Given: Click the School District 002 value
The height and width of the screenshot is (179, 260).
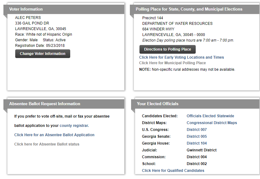Looking at the screenshot, I should pos(197,163).
